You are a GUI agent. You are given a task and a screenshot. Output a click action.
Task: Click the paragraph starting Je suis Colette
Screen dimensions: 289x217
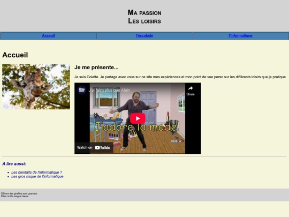click(180, 77)
